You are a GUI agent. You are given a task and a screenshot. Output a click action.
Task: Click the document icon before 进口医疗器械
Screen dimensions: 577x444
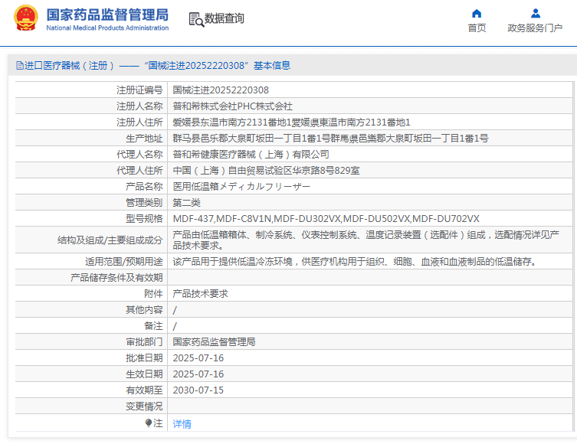[19, 66]
